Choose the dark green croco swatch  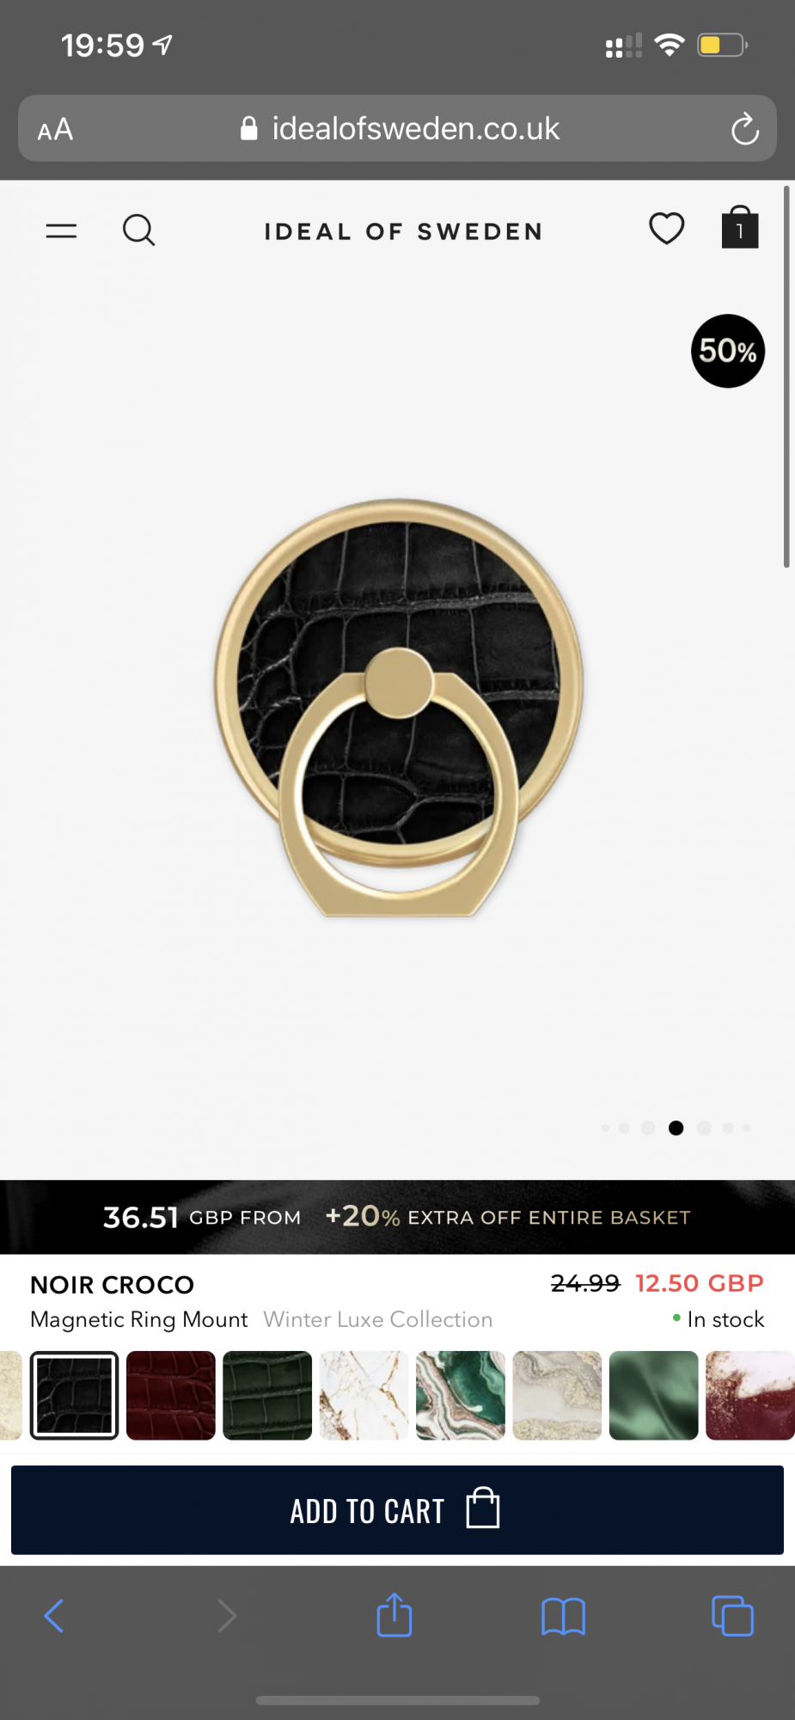tap(267, 1395)
